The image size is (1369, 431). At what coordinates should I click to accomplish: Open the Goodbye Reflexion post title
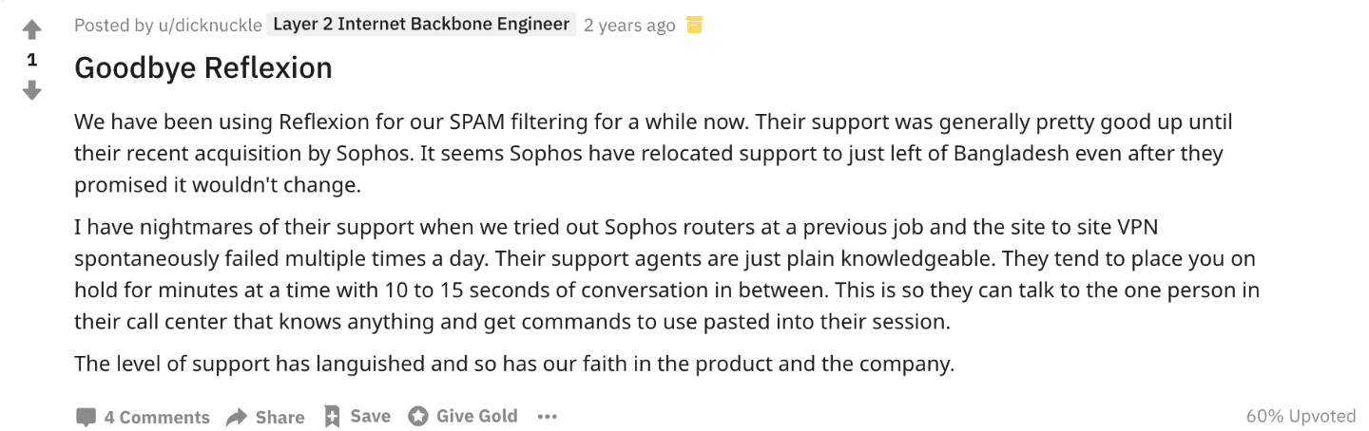tap(203, 68)
